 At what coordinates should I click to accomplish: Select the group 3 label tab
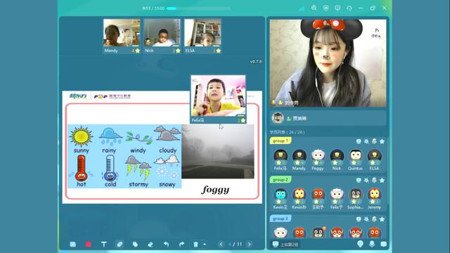point(281,219)
